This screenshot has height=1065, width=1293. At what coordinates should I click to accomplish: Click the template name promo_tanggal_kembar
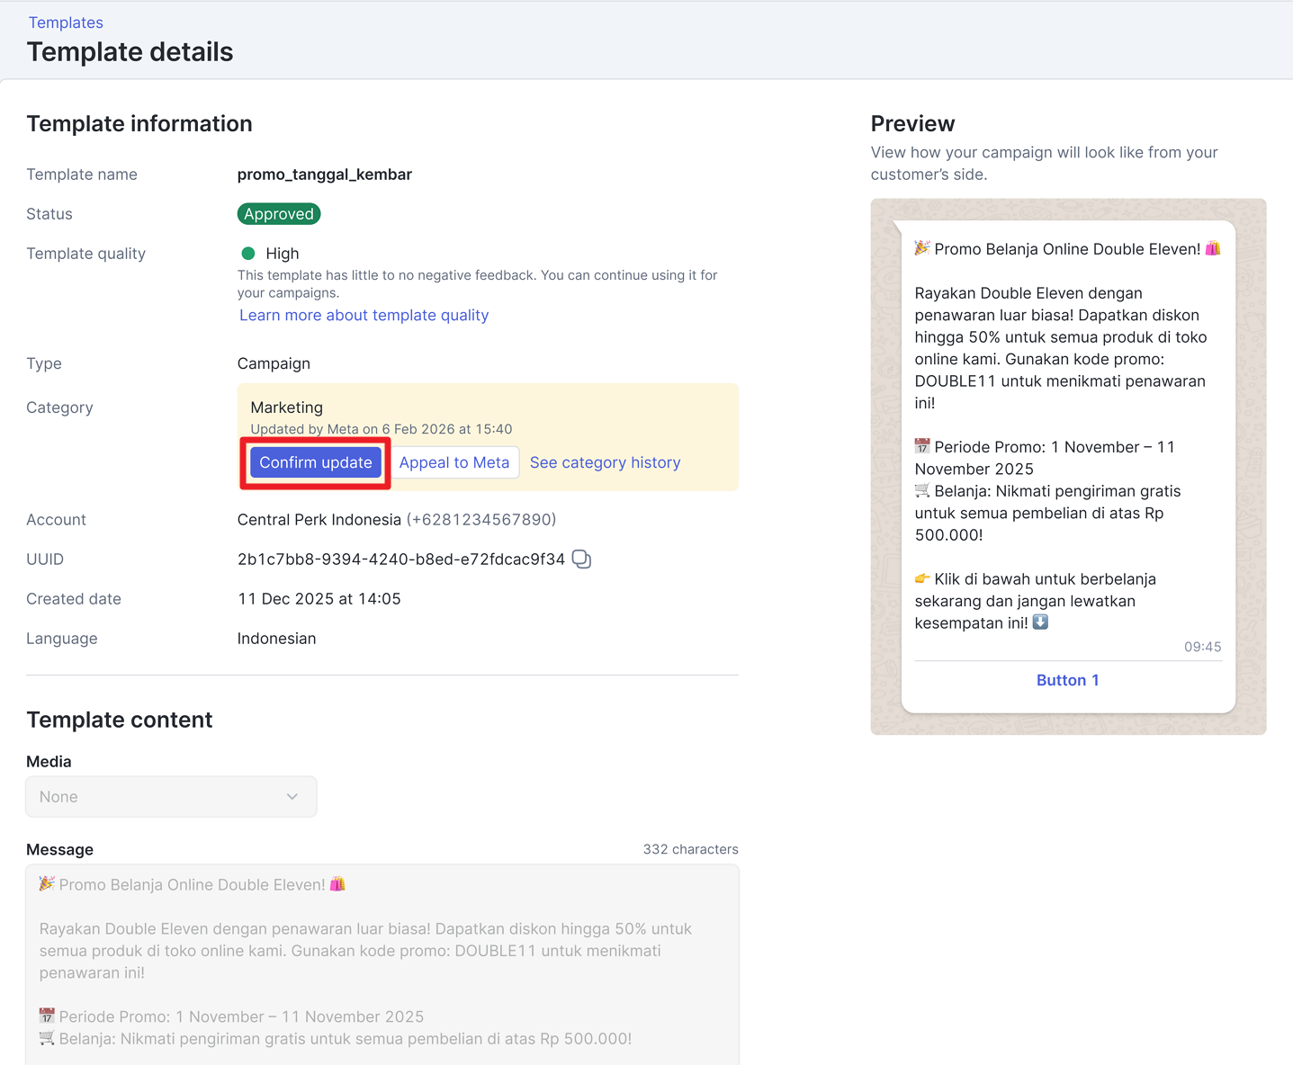pyautogui.click(x=324, y=175)
